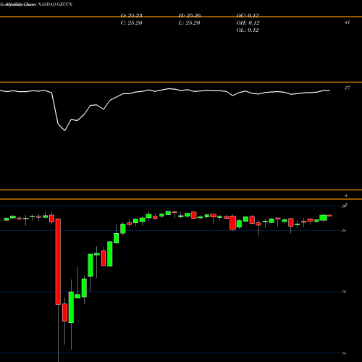
Task: Click the tall red crash candlestick
Action: [x=58, y=261]
